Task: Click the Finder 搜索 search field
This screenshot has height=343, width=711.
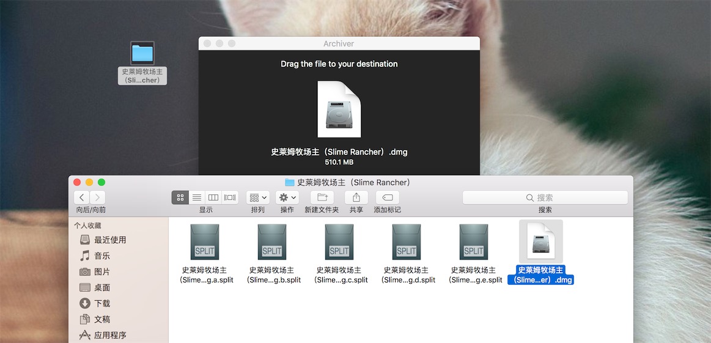Action: click(x=545, y=197)
